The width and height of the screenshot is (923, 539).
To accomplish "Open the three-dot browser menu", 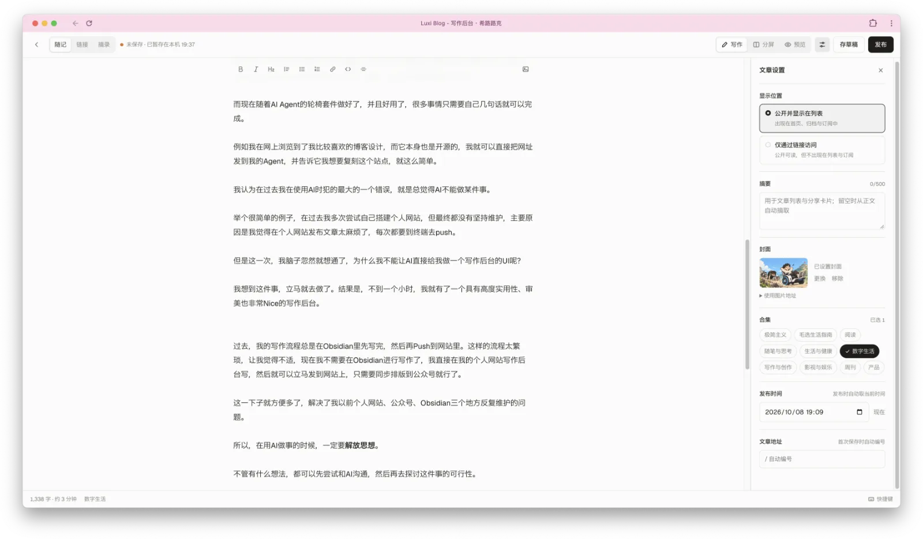I will (891, 23).
